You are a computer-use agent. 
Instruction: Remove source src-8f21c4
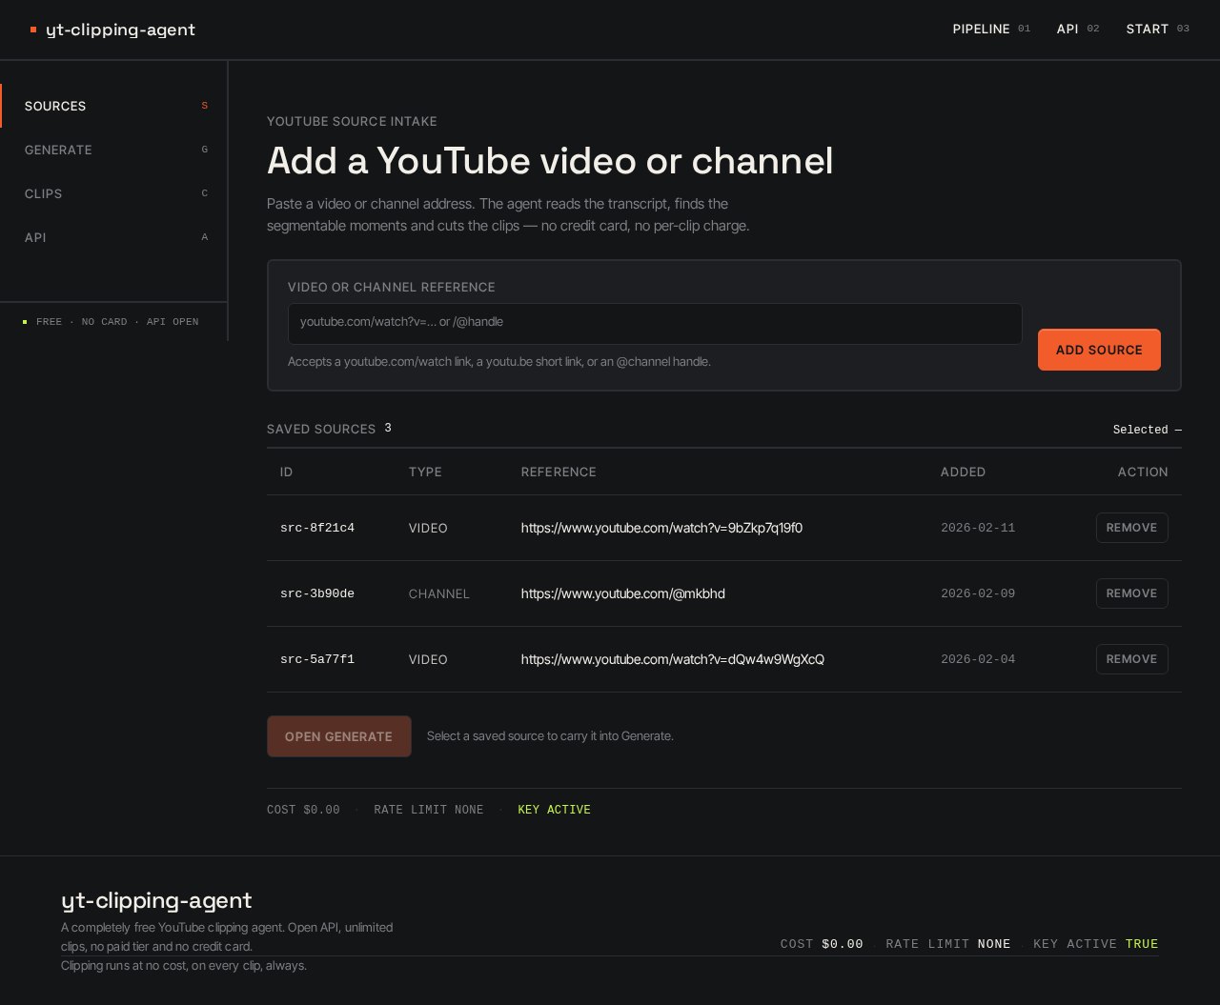(x=1131, y=528)
